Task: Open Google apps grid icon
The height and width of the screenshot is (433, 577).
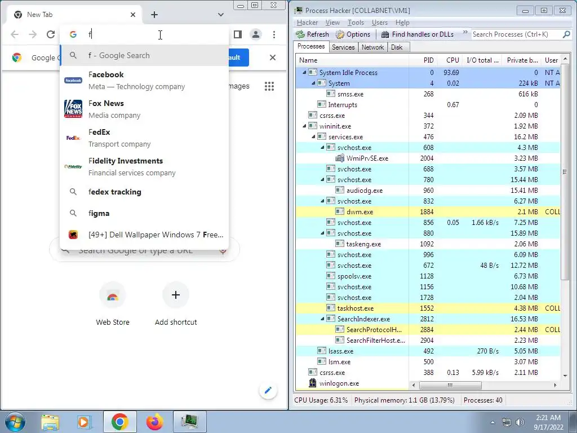Action: 269,86
